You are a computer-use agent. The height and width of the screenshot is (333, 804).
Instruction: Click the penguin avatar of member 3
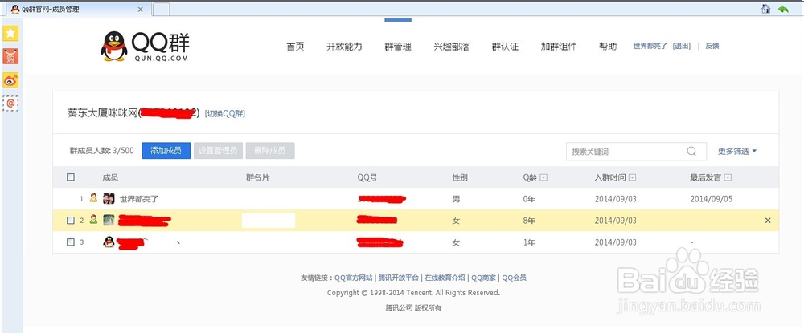pyautogui.click(x=109, y=242)
